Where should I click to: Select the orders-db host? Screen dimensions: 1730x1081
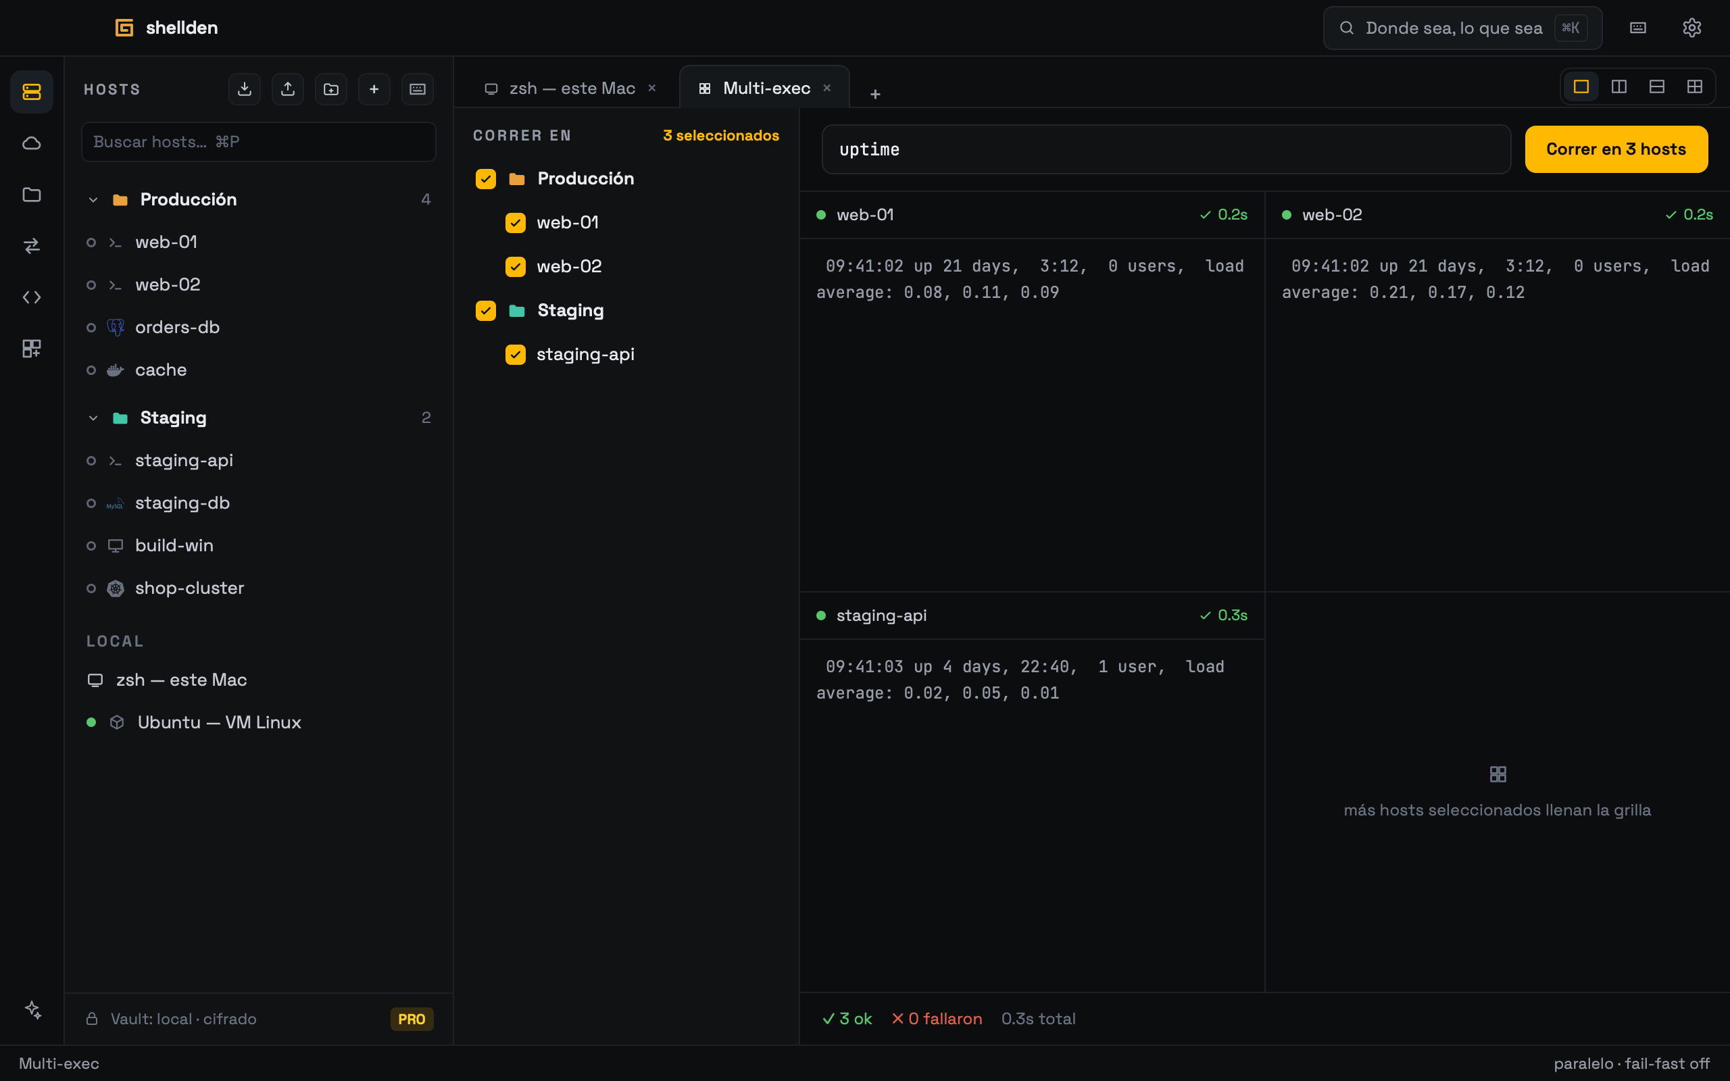click(x=259, y=328)
